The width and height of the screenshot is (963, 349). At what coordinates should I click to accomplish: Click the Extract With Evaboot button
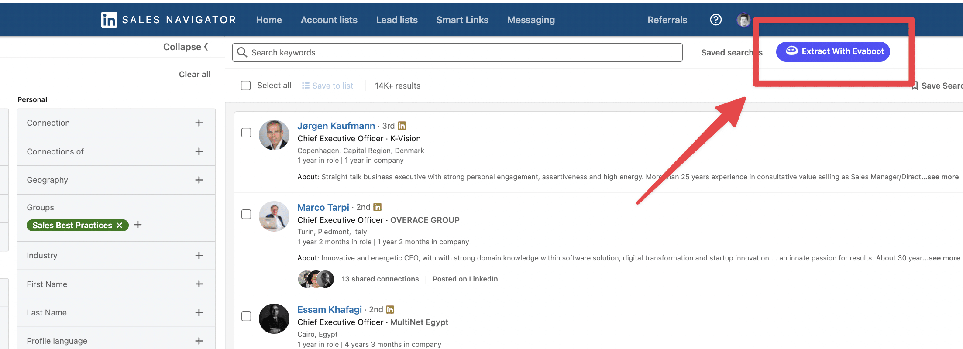(833, 51)
